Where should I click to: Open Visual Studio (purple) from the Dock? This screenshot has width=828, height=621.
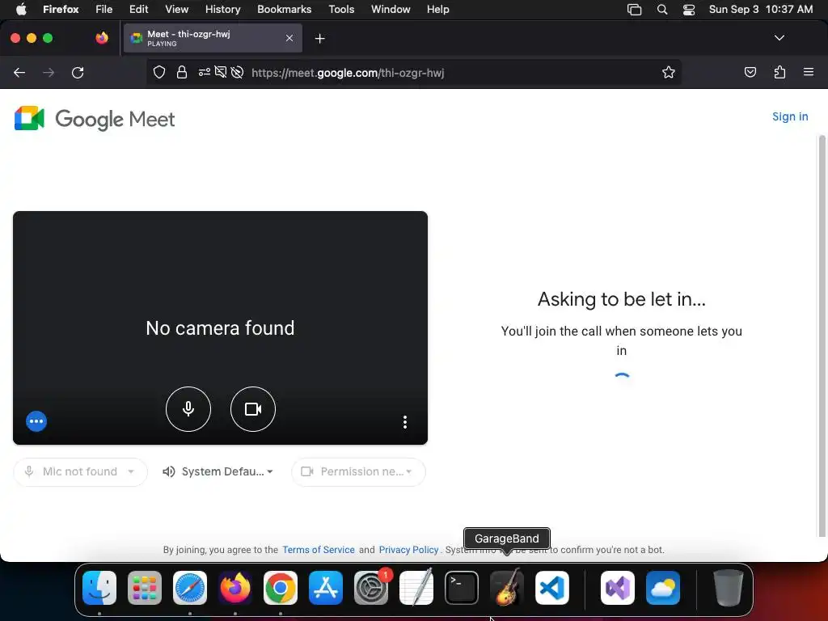tap(617, 588)
